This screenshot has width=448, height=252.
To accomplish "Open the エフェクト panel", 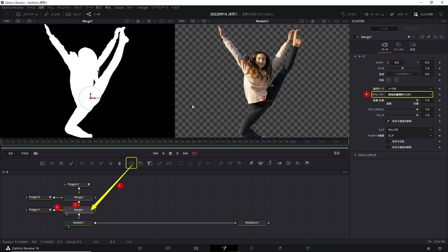I will pyautogui.click(x=52, y=14).
